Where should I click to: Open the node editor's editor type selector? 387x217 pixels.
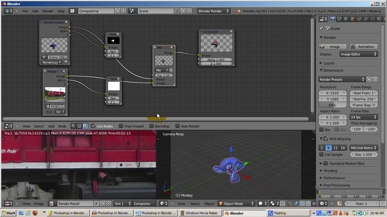8,126
